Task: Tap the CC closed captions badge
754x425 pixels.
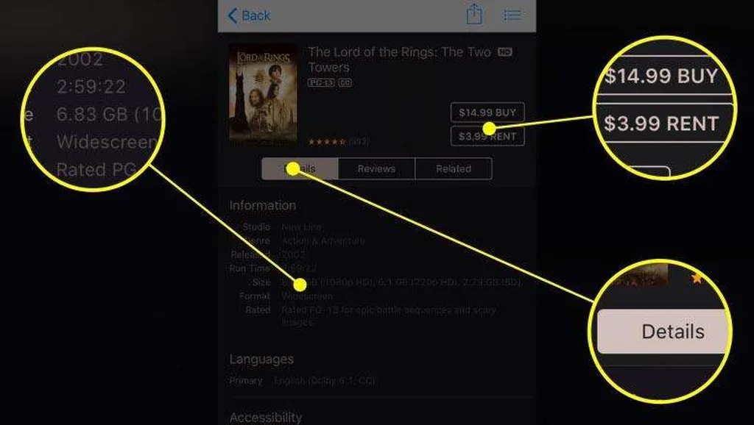Action: tap(345, 82)
